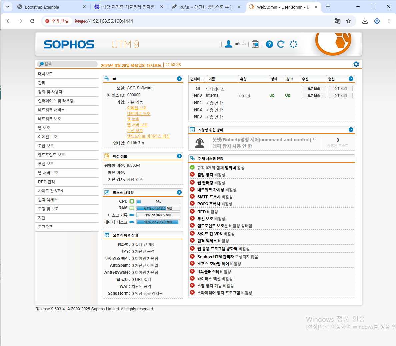Open the blue help question mark icon
Viewport: 396px width, 346px height.
(x=269, y=44)
